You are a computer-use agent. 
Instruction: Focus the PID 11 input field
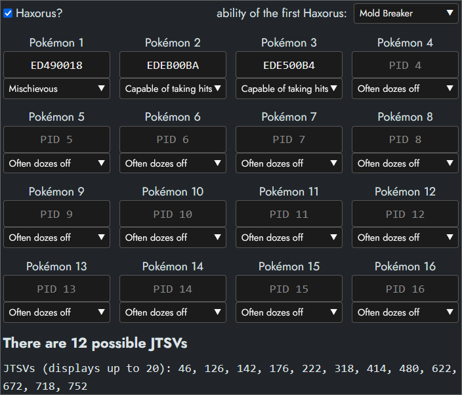pyautogui.click(x=289, y=214)
